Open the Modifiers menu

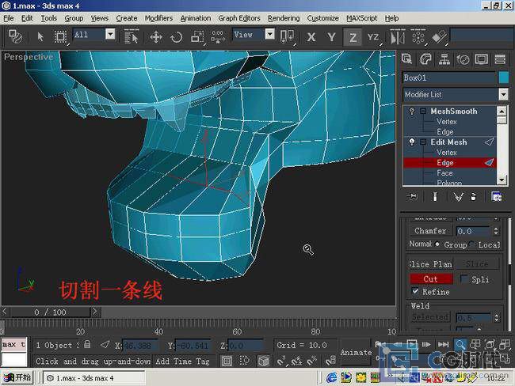click(158, 18)
